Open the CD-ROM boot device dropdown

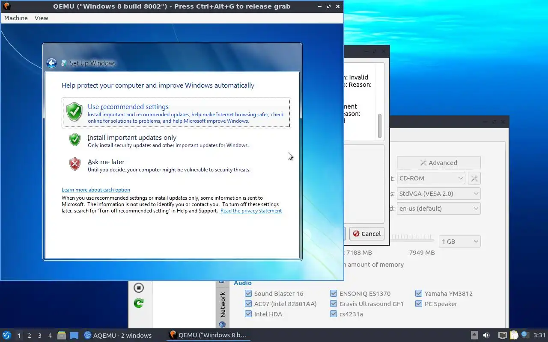pos(431,178)
